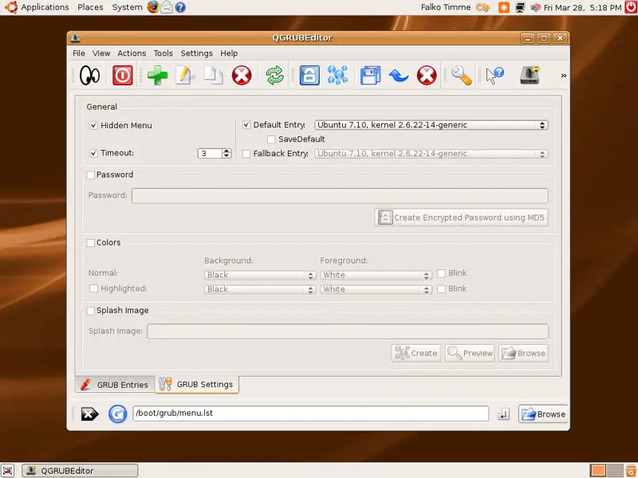Open the Default Entry dropdown
The image size is (638, 478).
pos(431,125)
